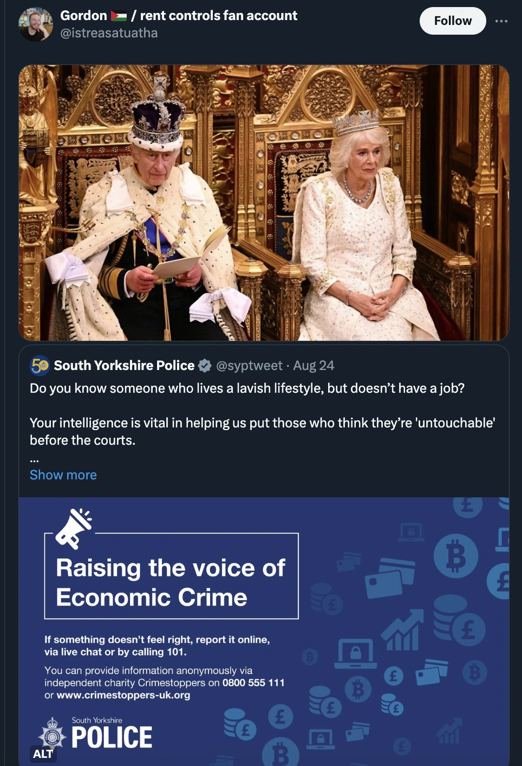Open the @istreasatuatha handle link
522x766 pixels.
pos(109,33)
